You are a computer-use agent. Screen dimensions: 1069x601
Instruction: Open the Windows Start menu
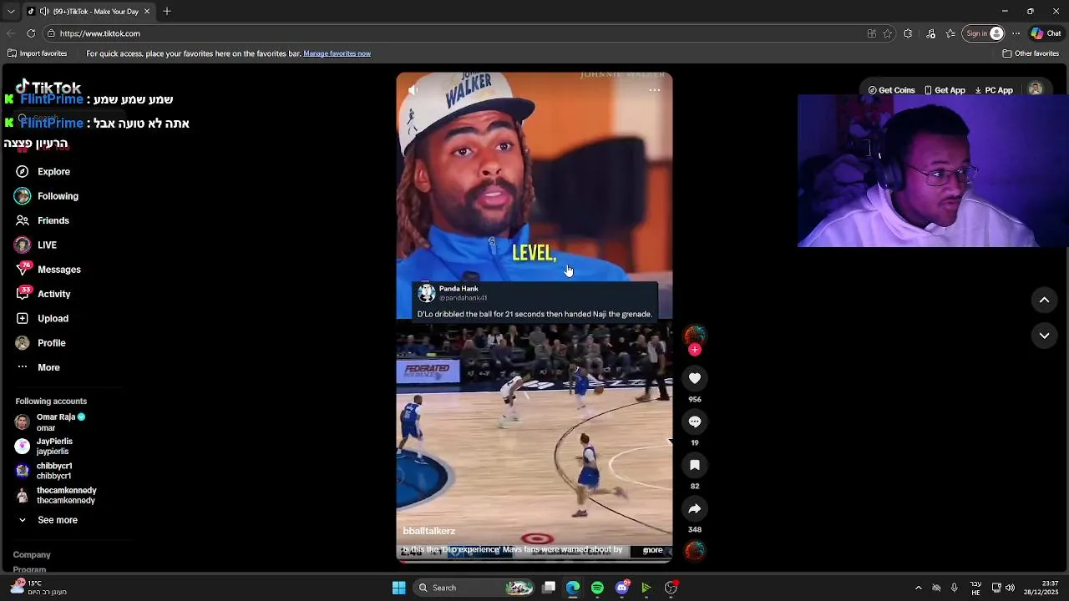point(399,588)
